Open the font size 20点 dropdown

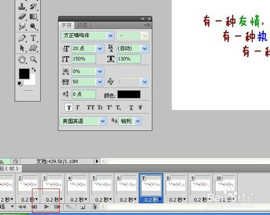coord(99,48)
